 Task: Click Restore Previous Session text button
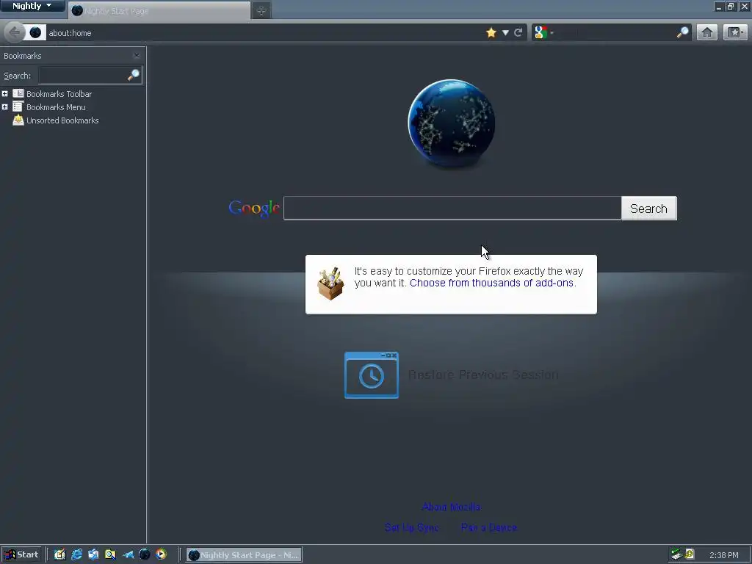pyautogui.click(x=483, y=375)
